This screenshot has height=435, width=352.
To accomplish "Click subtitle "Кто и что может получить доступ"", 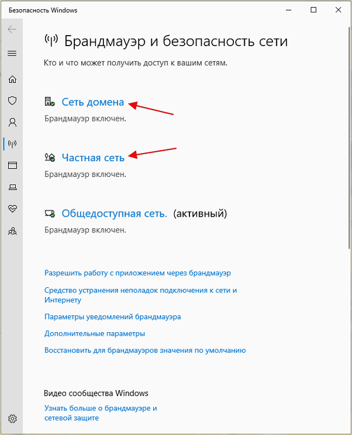I will pos(135,63).
